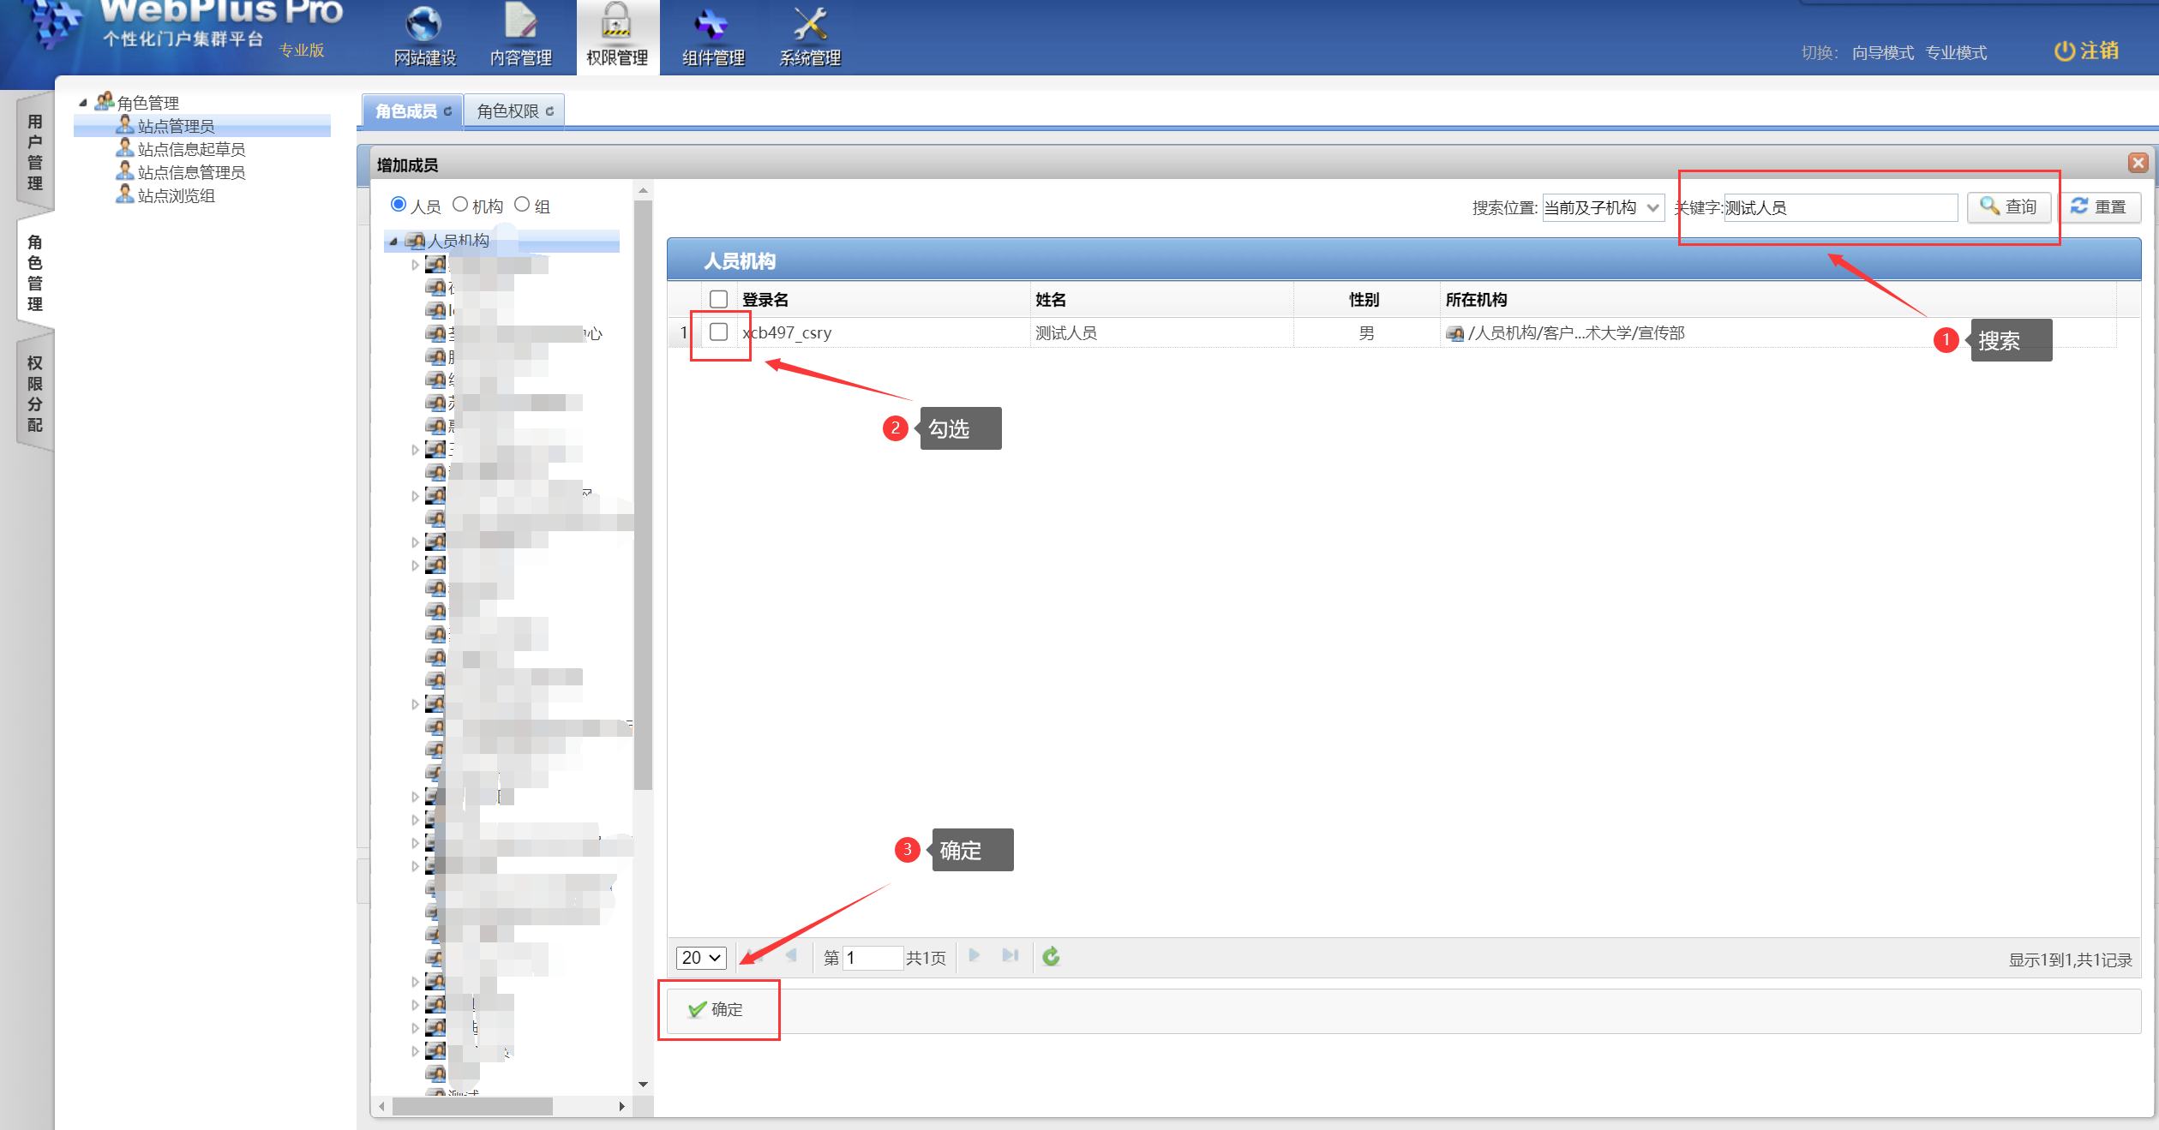2159x1130 pixels.
Task: Click the 查询 magnifier search button
Action: click(x=2008, y=207)
